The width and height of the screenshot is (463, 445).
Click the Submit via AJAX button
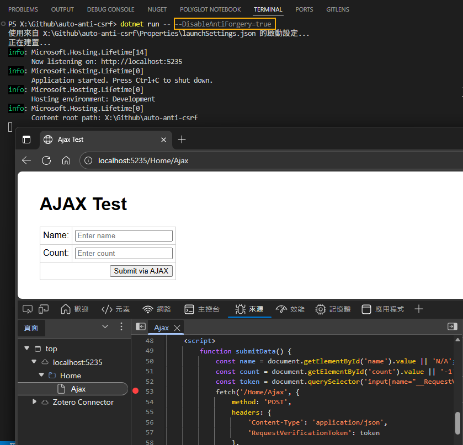[141, 271]
